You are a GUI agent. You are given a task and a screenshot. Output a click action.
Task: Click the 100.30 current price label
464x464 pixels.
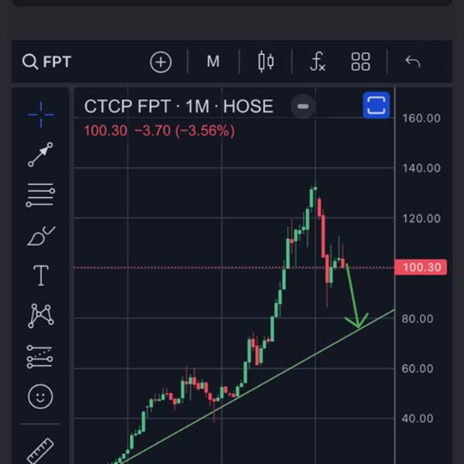point(421,268)
